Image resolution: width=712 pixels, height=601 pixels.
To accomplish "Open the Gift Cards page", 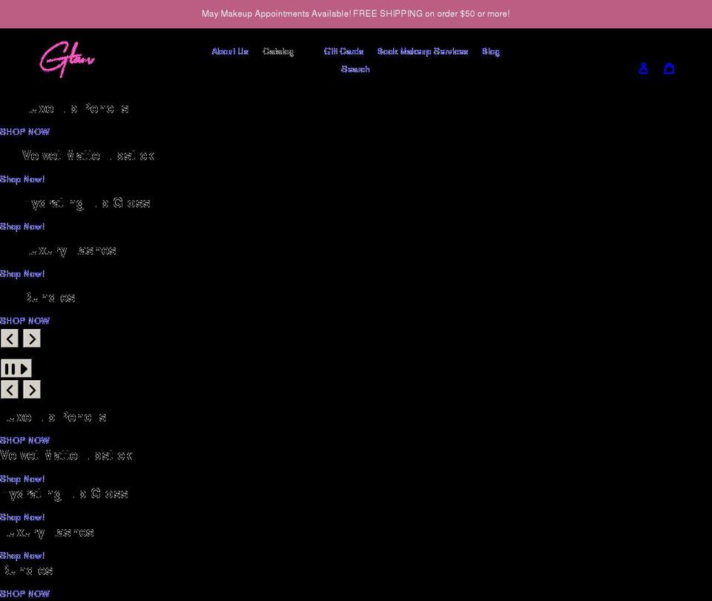I will (343, 51).
